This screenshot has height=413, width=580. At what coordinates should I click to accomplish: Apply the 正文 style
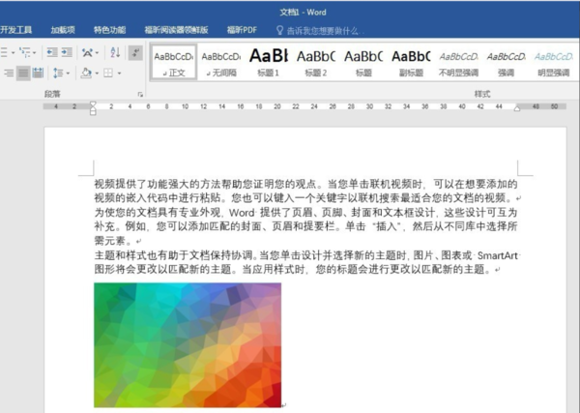tap(173, 62)
